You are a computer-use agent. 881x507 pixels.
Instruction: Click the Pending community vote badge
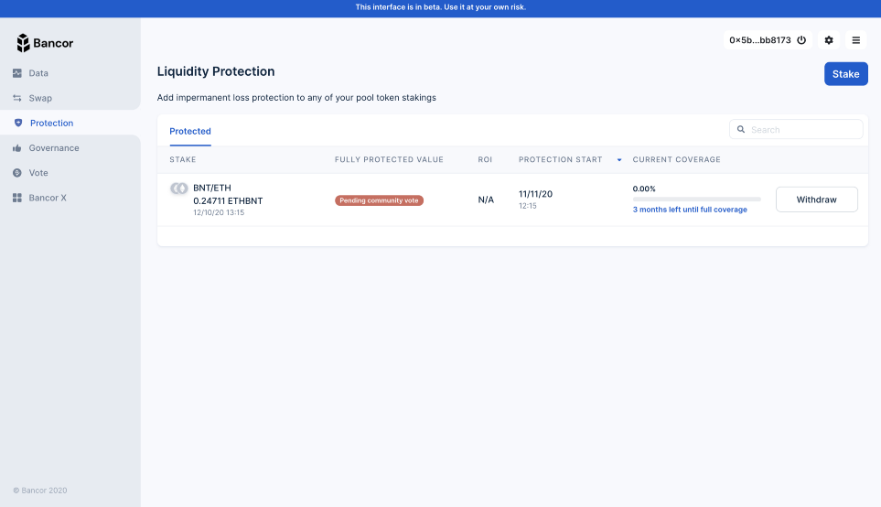click(x=379, y=200)
